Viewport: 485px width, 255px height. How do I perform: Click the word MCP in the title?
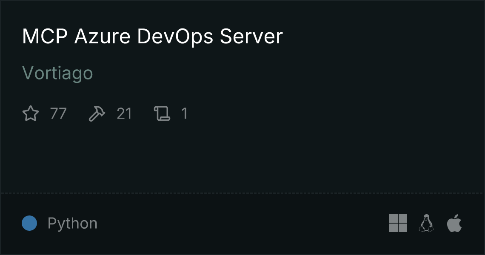pyautogui.click(x=45, y=37)
